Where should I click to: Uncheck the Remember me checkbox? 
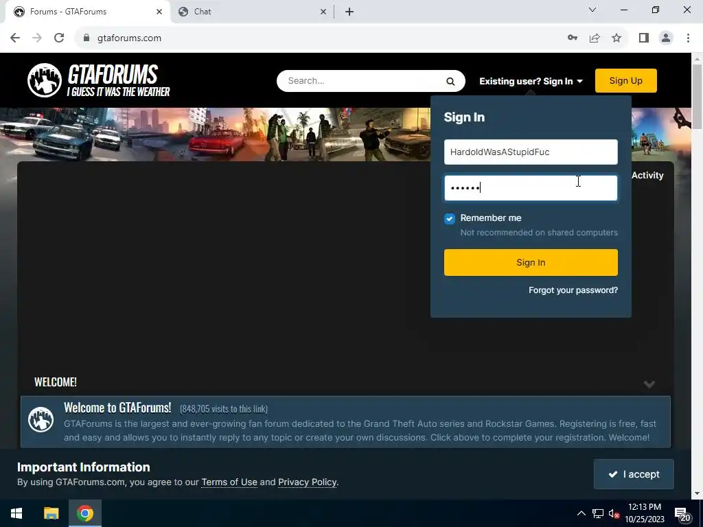[x=450, y=218]
